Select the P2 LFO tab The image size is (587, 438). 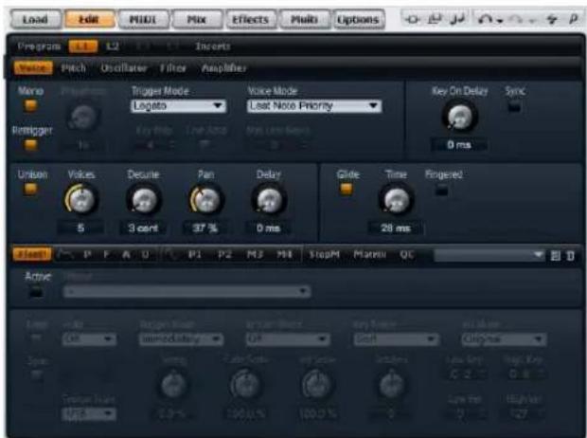(224, 255)
